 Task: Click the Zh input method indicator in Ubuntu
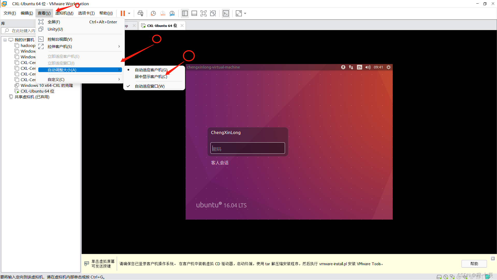(360, 67)
